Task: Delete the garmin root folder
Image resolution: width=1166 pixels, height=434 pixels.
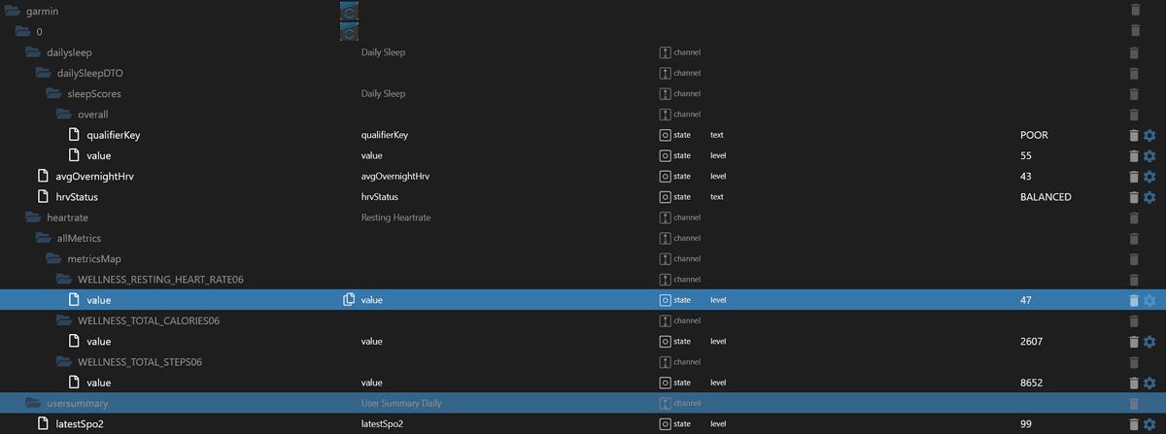Action: tap(1134, 11)
